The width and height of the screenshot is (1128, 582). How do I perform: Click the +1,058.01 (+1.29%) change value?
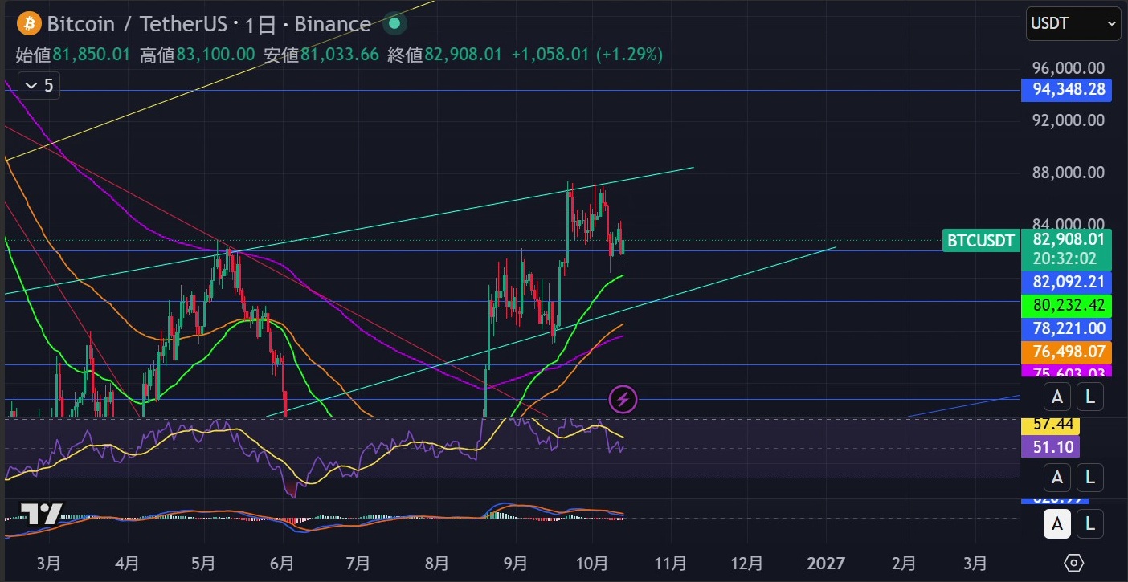[586, 55]
